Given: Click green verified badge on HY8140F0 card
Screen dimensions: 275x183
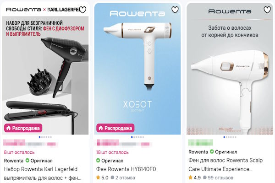Looking at the screenshot, I should click(x=98, y=160).
